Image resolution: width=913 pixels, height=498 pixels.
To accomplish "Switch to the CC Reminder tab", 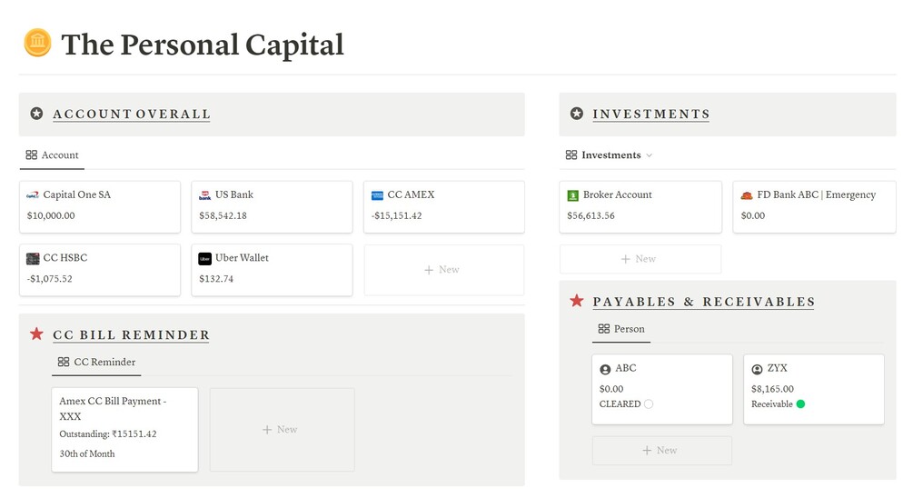I will tap(96, 362).
